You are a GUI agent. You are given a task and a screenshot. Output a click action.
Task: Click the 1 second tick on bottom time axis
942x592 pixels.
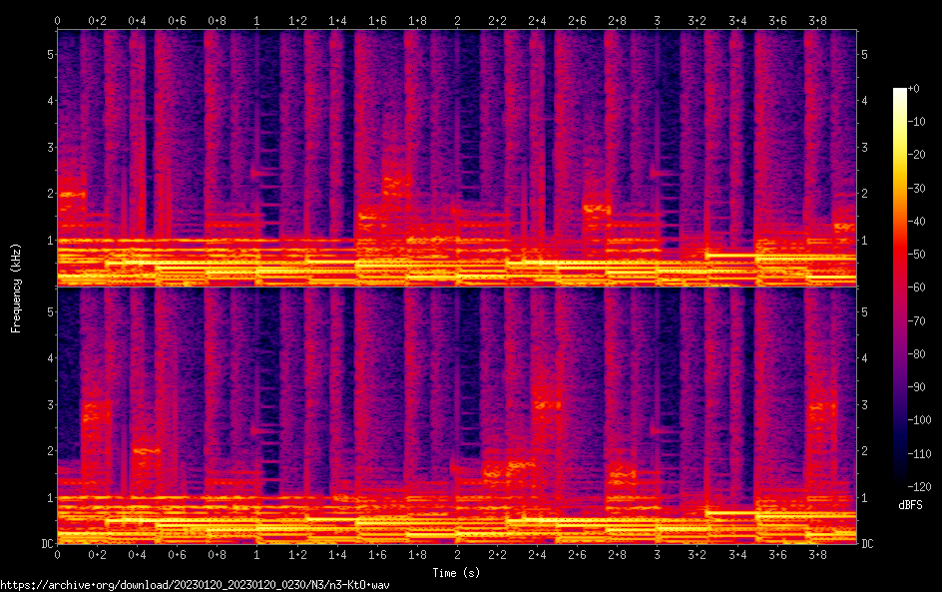pyautogui.click(x=257, y=554)
